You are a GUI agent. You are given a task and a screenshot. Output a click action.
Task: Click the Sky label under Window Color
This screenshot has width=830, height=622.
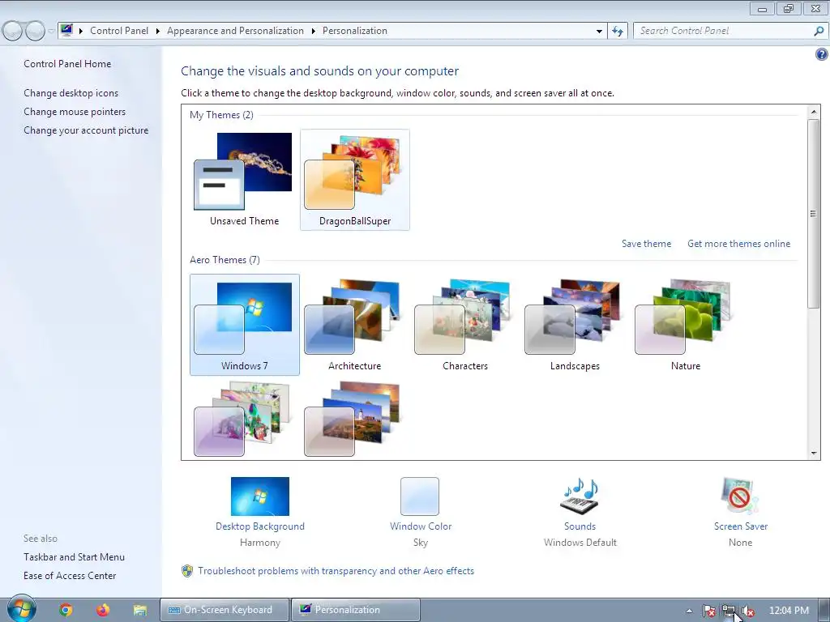pos(421,543)
